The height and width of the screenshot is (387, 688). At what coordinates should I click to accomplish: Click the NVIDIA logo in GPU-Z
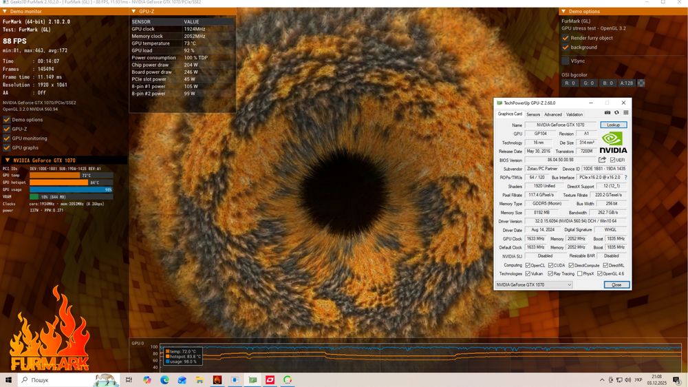(x=613, y=143)
